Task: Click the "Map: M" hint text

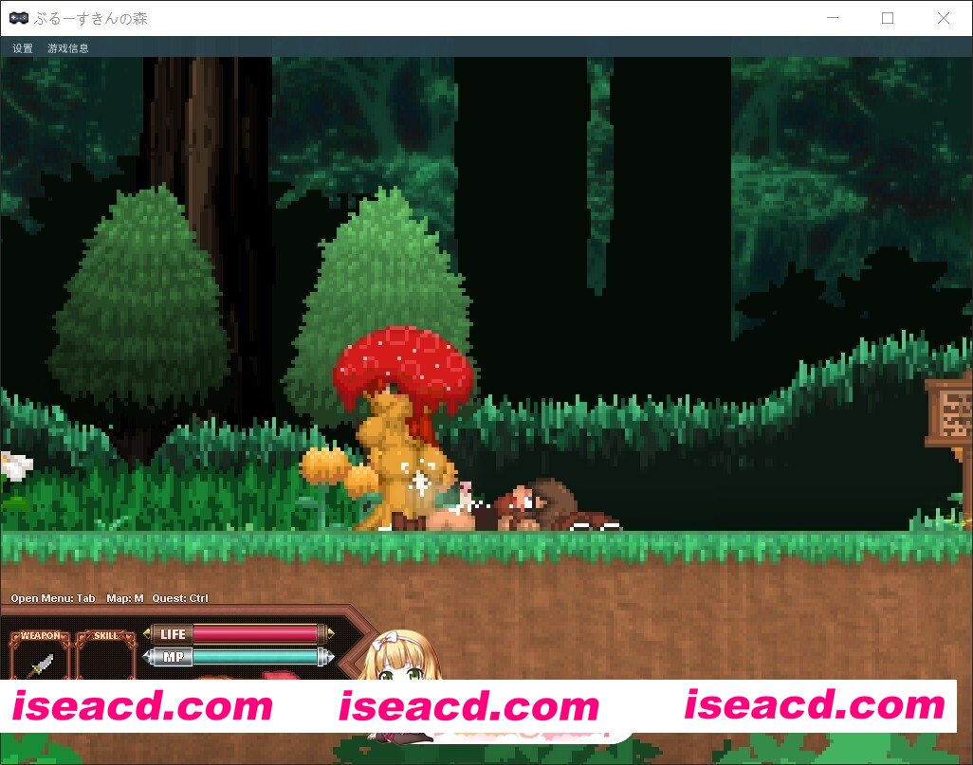Action: tap(125, 598)
